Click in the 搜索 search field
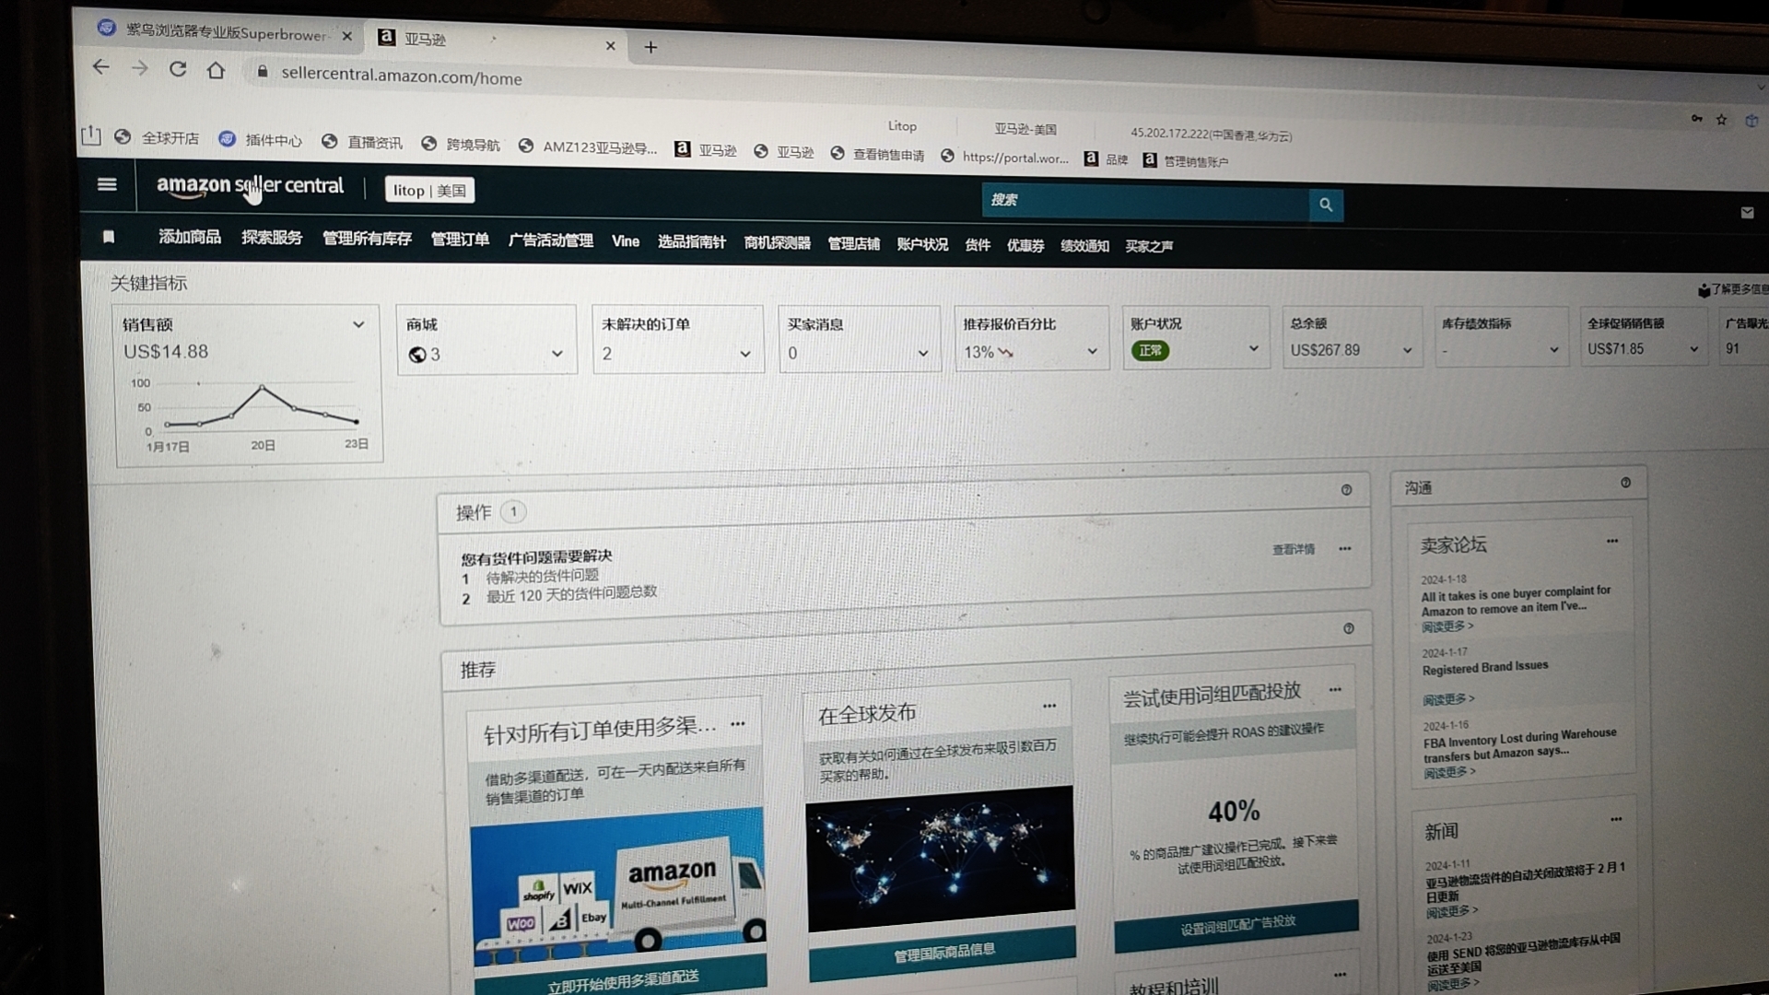1769x995 pixels. 1145,201
